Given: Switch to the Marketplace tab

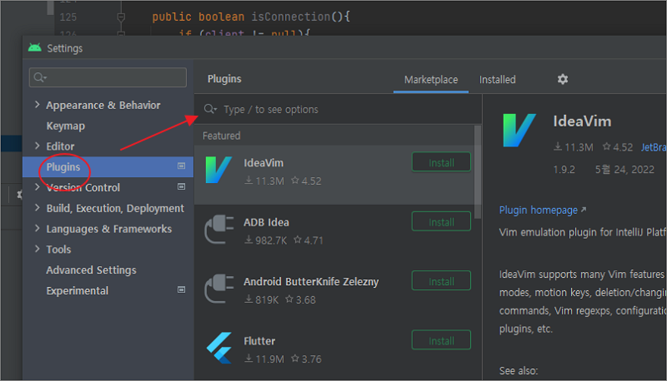Looking at the screenshot, I should pyautogui.click(x=431, y=80).
